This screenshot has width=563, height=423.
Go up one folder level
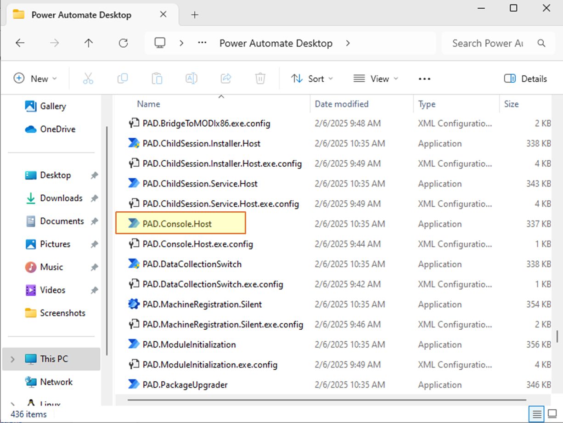point(89,43)
